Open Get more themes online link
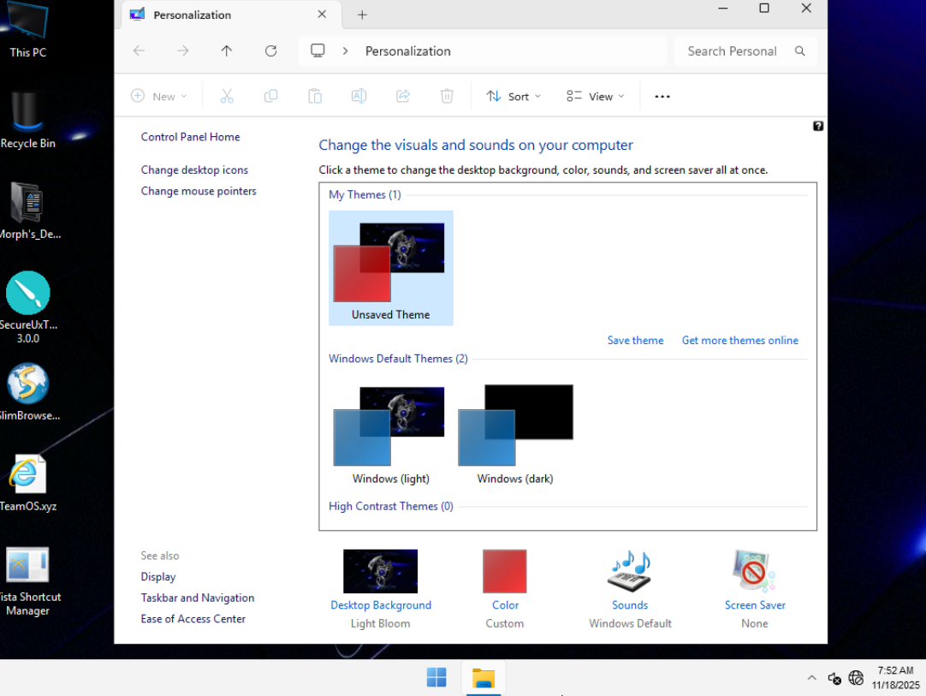Image resolution: width=926 pixels, height=696 pixels. (x=739, y=341)
